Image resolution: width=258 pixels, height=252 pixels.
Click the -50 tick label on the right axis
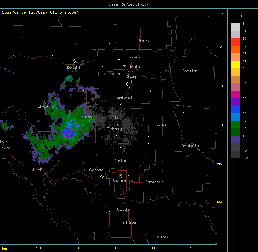[x=220, y=163]
